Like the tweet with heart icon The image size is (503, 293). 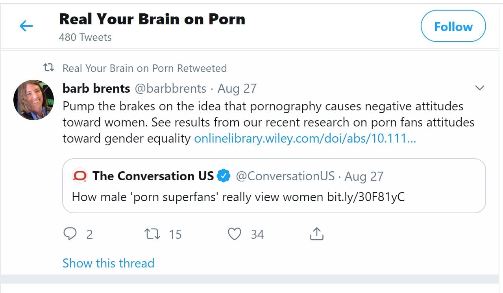(235, 234)
